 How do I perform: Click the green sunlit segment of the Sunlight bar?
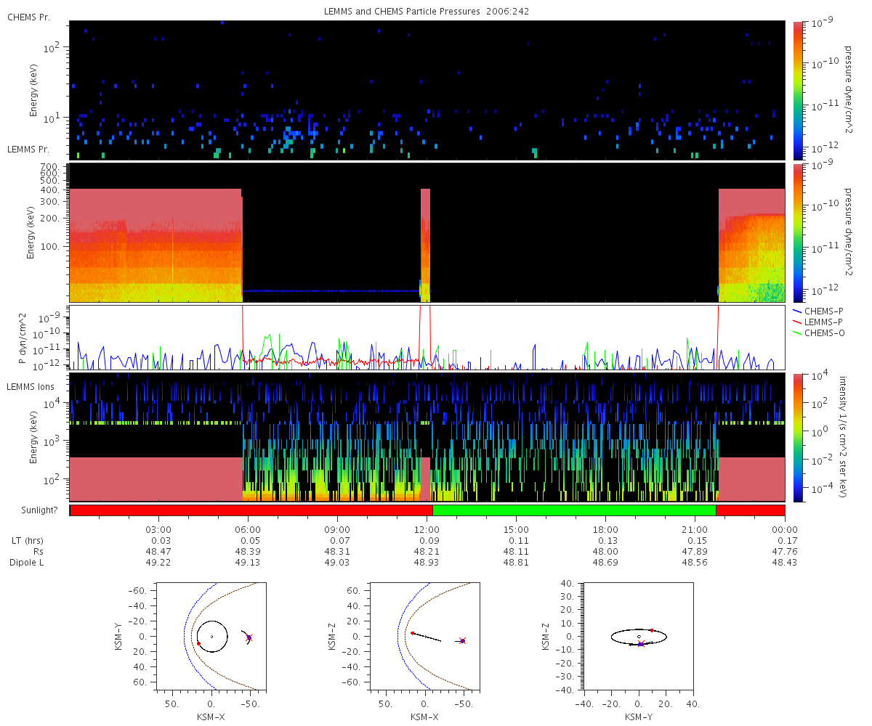click(574, 510)
